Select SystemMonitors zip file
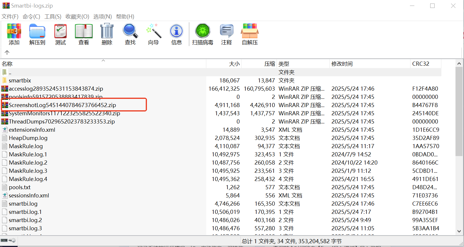This screenshot has height=247, width=464. tap(64, 113)
